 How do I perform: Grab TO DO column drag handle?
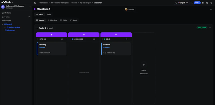coord(38,39)
